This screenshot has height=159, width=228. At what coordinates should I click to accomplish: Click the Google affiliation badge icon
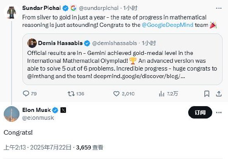coord(73,8)
